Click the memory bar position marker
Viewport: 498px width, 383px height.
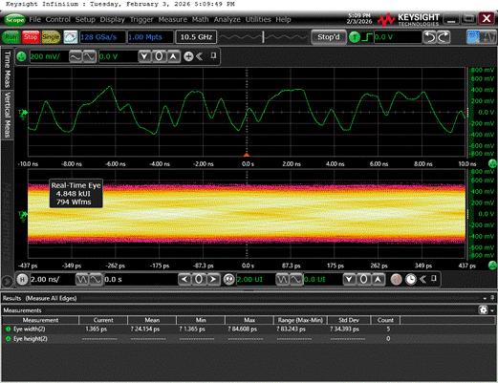pyautogui.click(x=263, y=37)
